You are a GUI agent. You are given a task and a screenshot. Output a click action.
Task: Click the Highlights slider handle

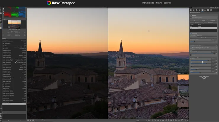pyautogui.click(x=208, y=60)
